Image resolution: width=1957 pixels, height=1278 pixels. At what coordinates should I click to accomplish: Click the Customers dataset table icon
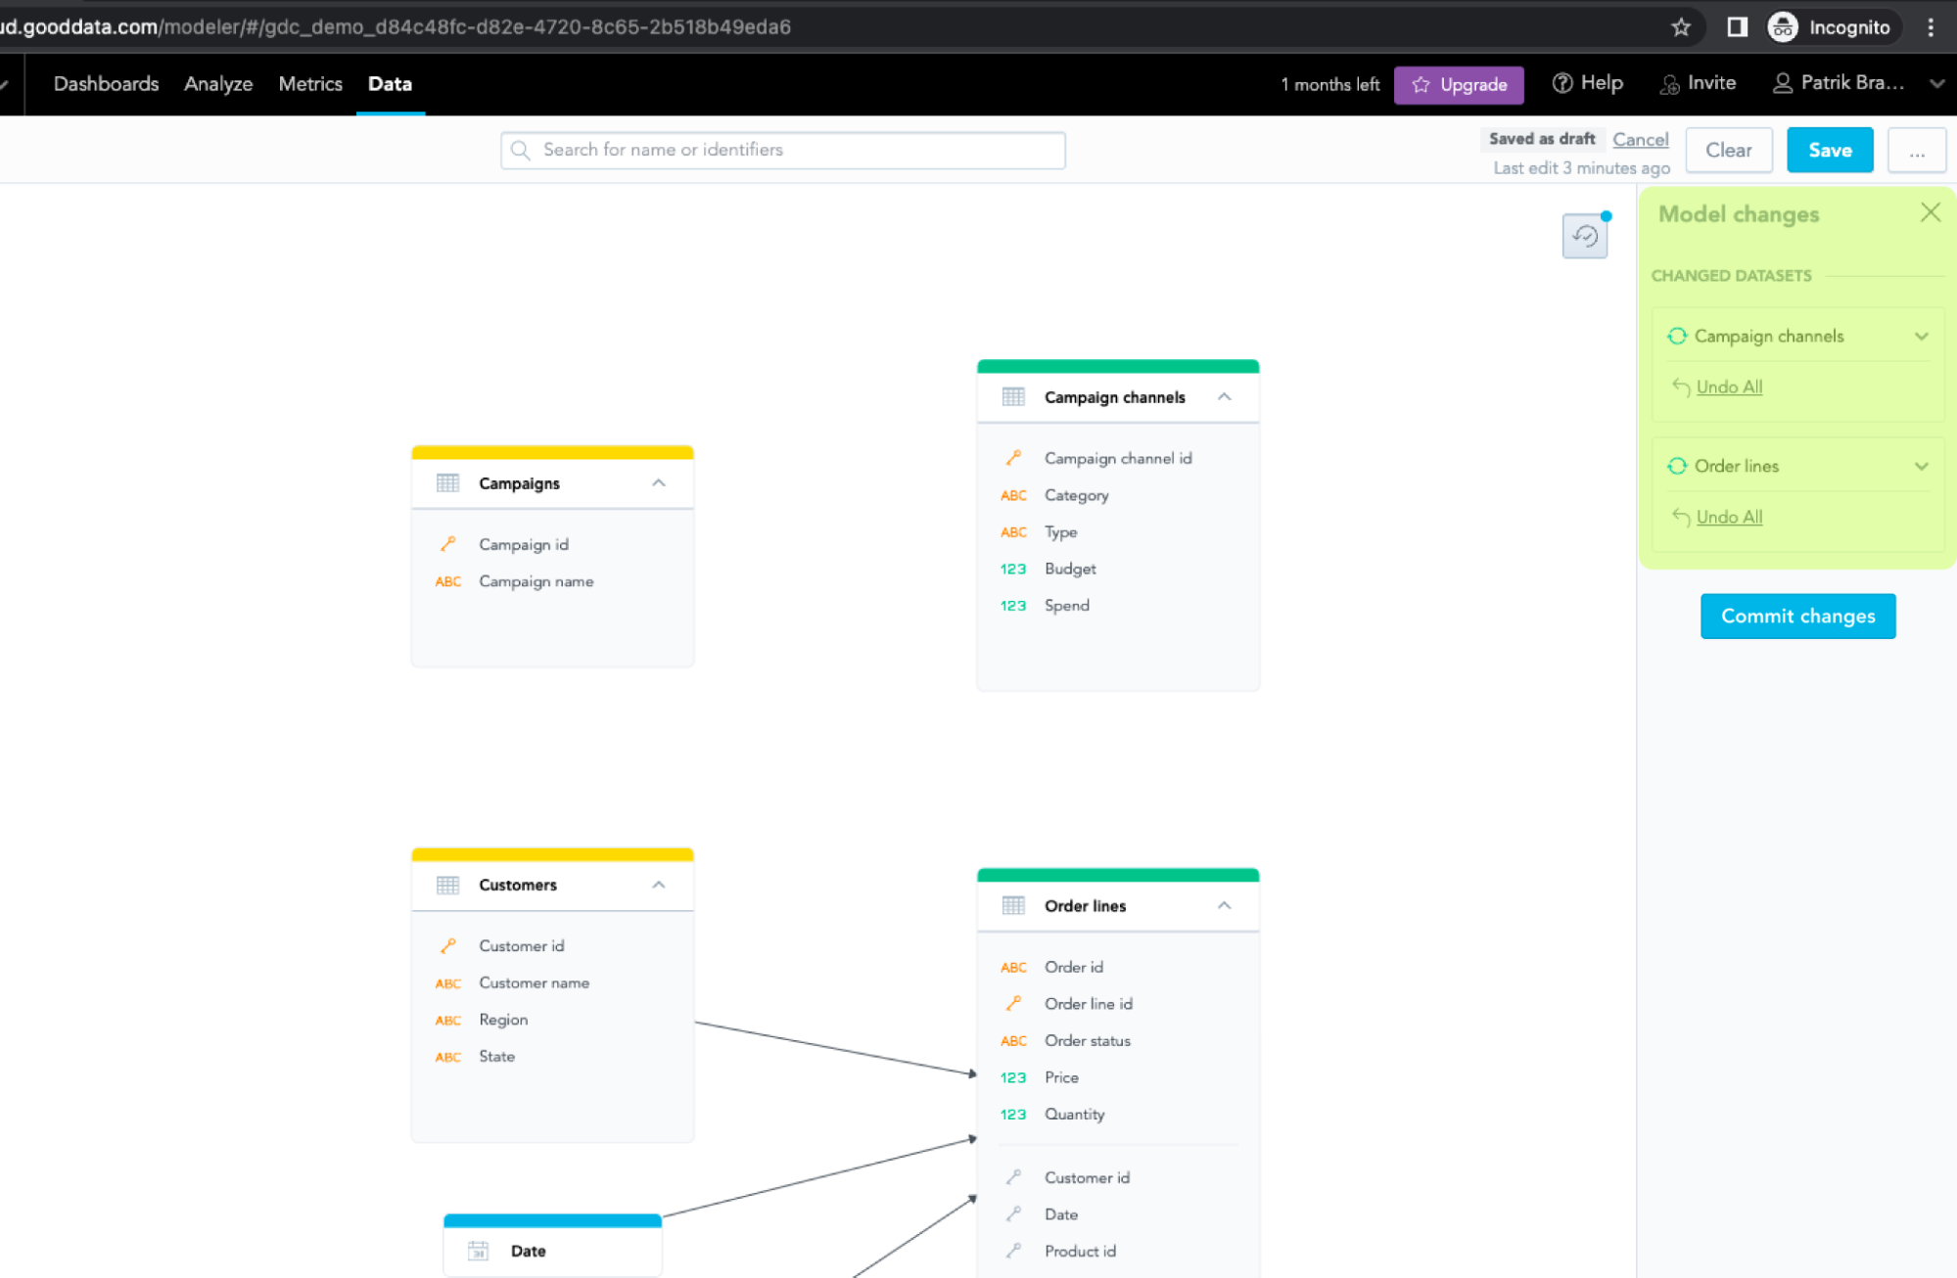pos(447,885)
